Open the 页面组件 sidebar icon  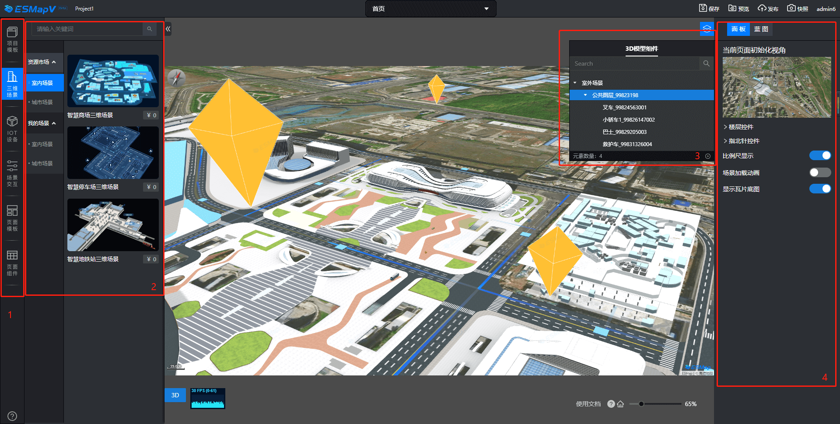(x=12, y=263)
